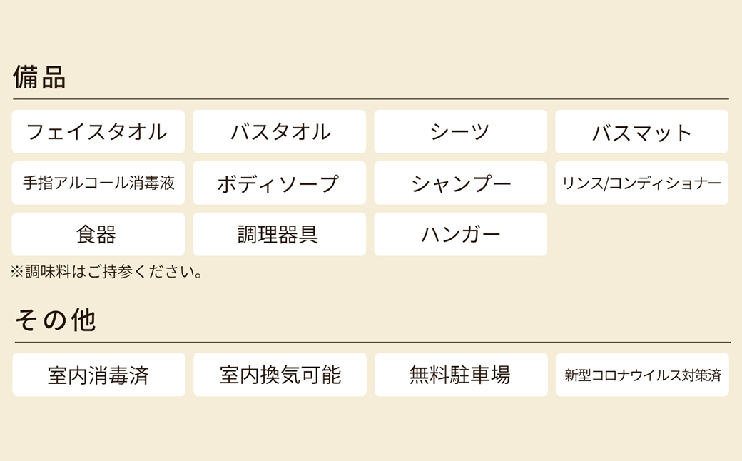Viewport: 742px width, 461px height.
Task: Click the バスマット item
Action: [x=641, y=131]
